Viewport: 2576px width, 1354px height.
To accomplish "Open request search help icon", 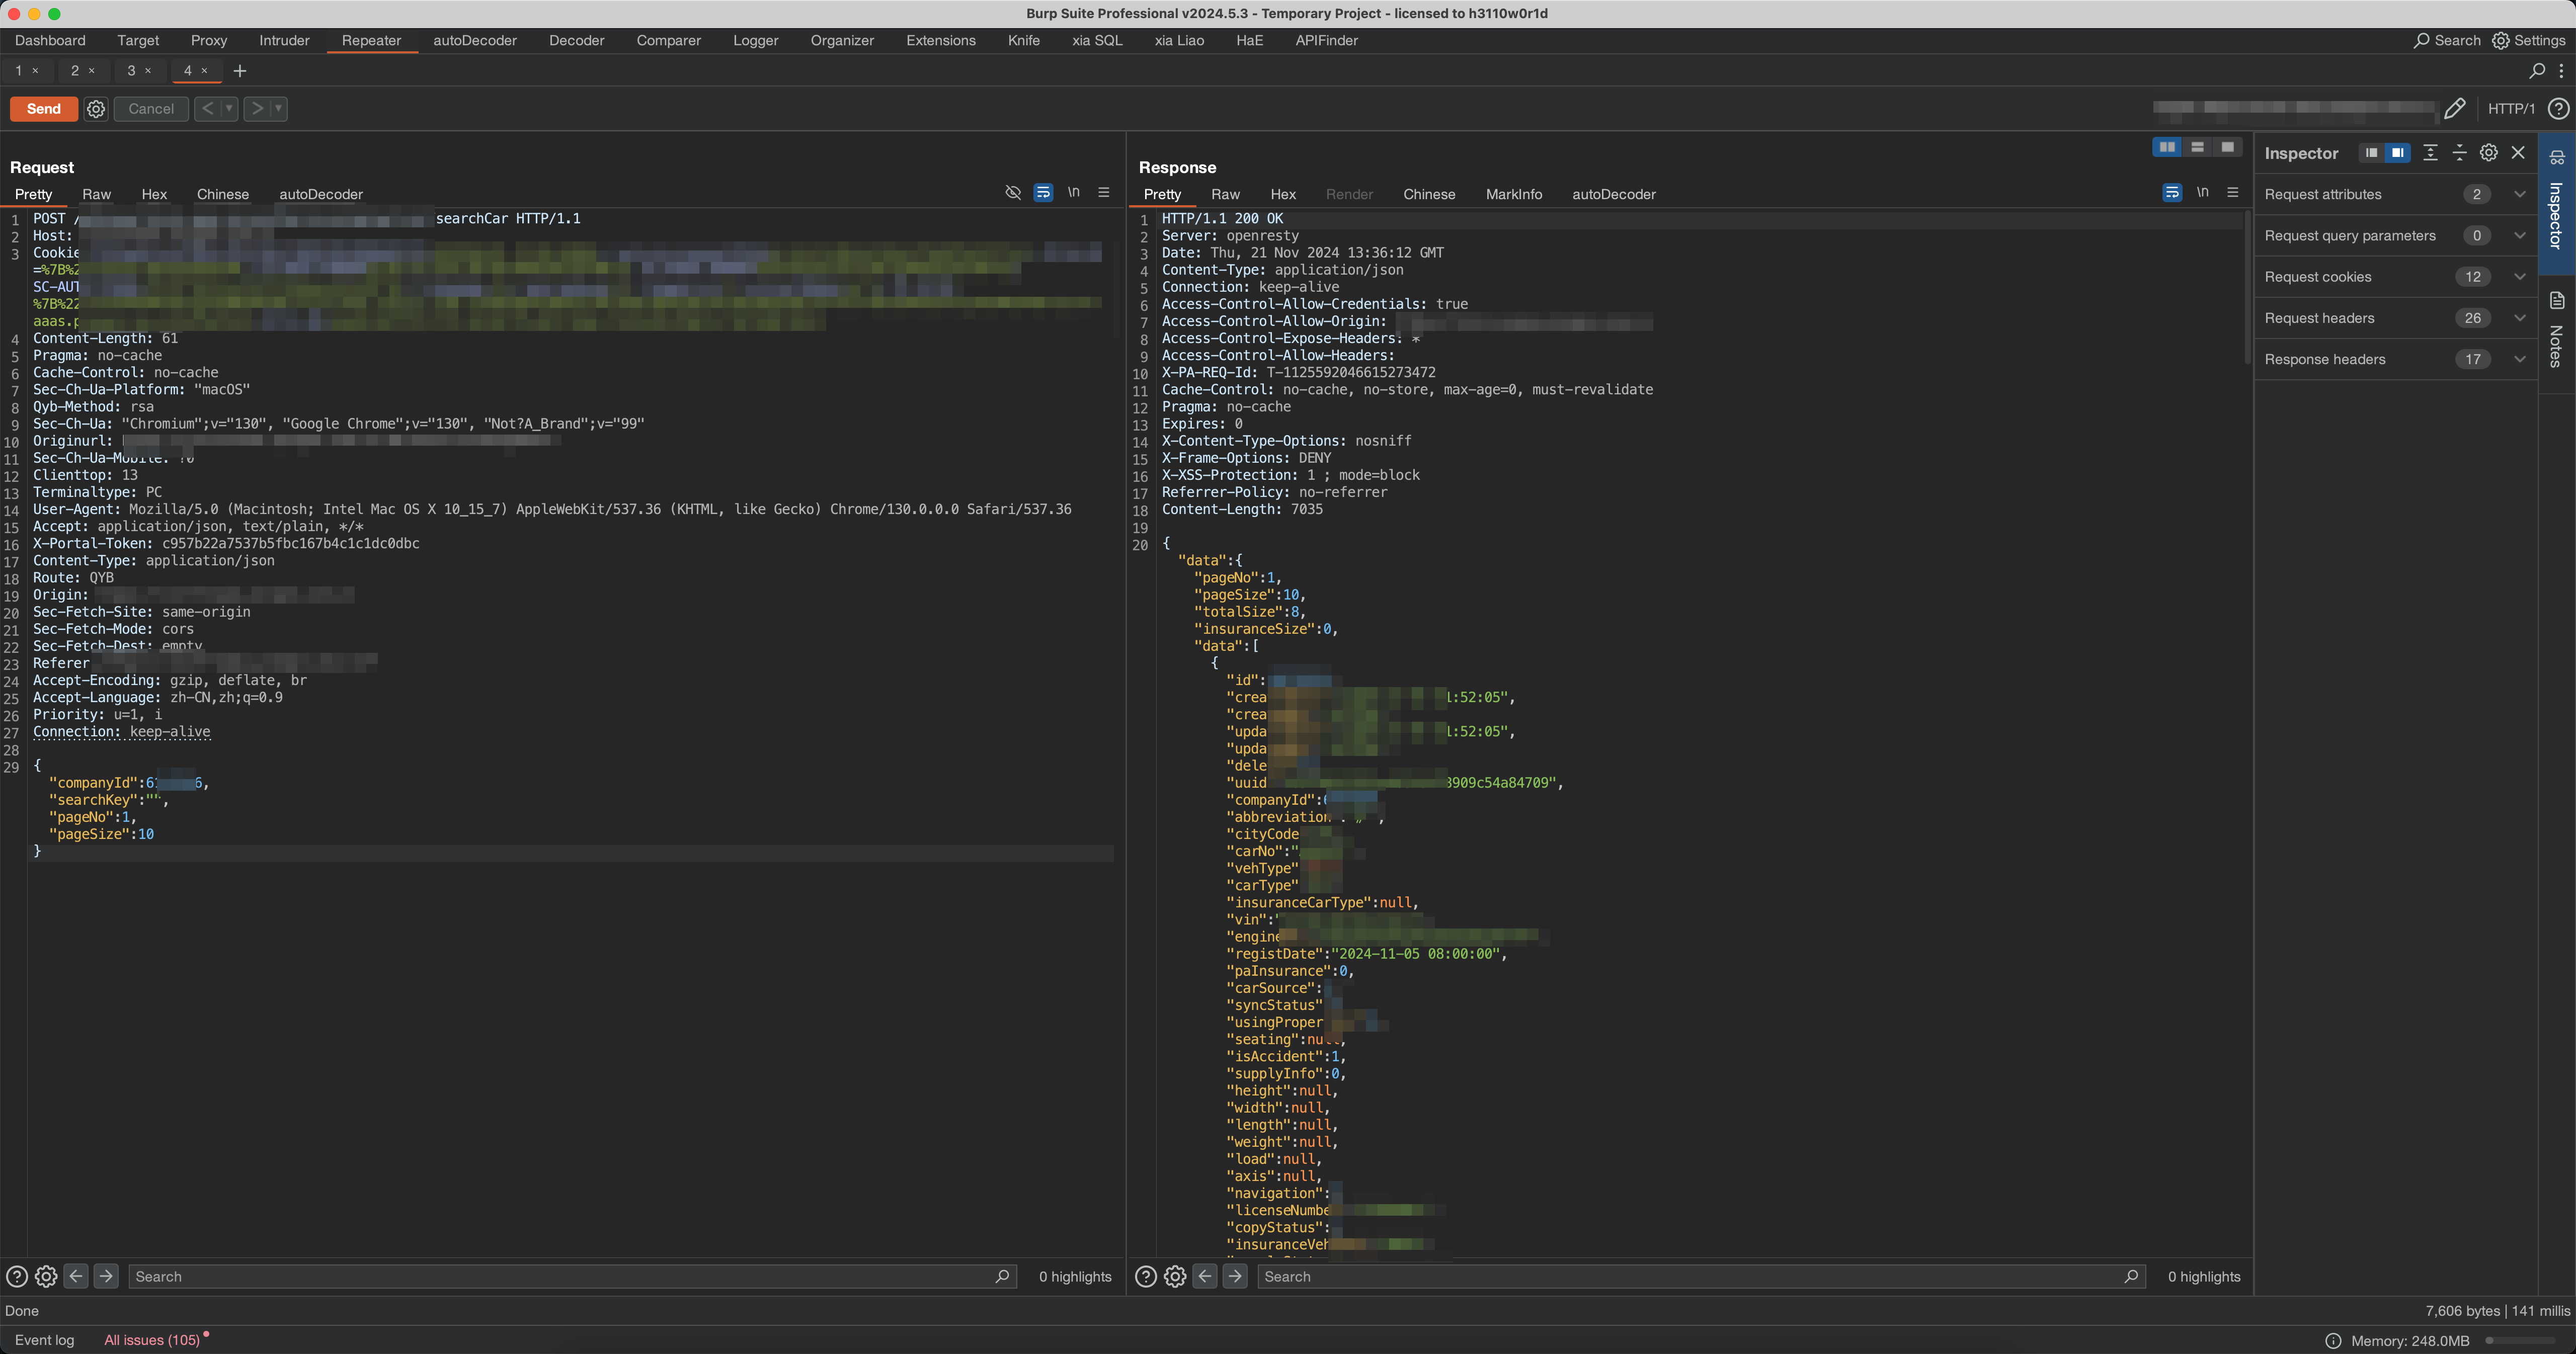I will click(x=16, y=1276).
